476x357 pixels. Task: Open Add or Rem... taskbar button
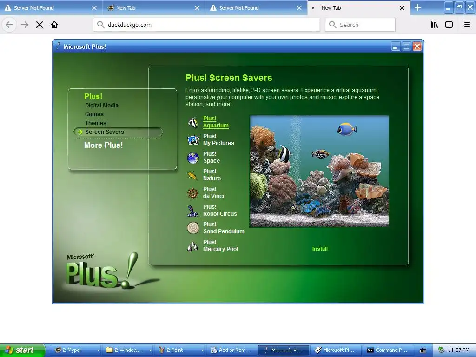pyautogui.click(x=231, y=350)
